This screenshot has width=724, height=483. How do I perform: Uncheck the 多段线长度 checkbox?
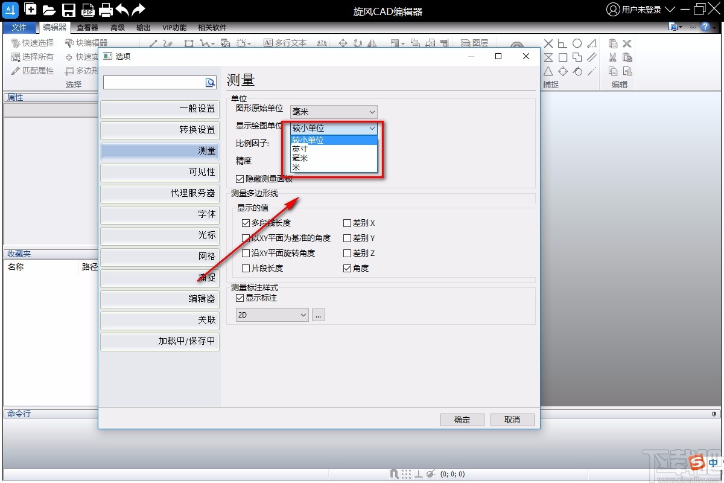[246, 223]
